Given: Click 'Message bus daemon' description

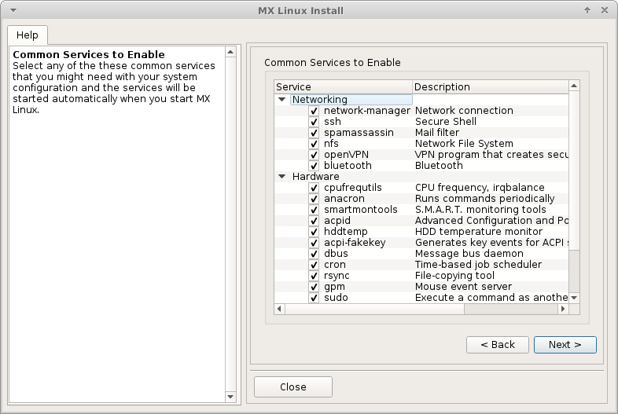Looking at the screenshot, I should tap(469, 254).
